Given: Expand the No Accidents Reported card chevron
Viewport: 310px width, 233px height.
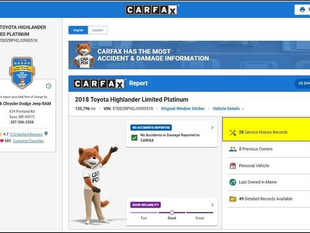Looking at the screenshot, I should (x=212, y=127).
